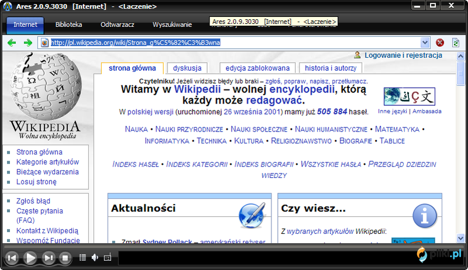
Task: Open the Kultura link
Action: coord(249,141)
